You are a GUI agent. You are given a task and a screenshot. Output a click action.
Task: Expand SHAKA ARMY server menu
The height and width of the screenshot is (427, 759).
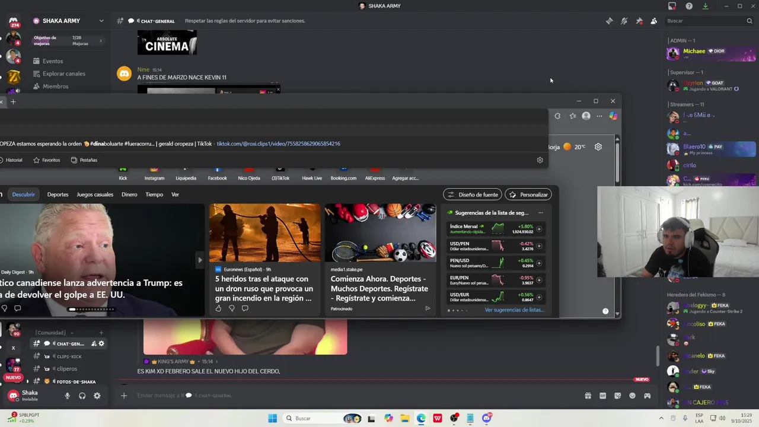coord(101,21)
